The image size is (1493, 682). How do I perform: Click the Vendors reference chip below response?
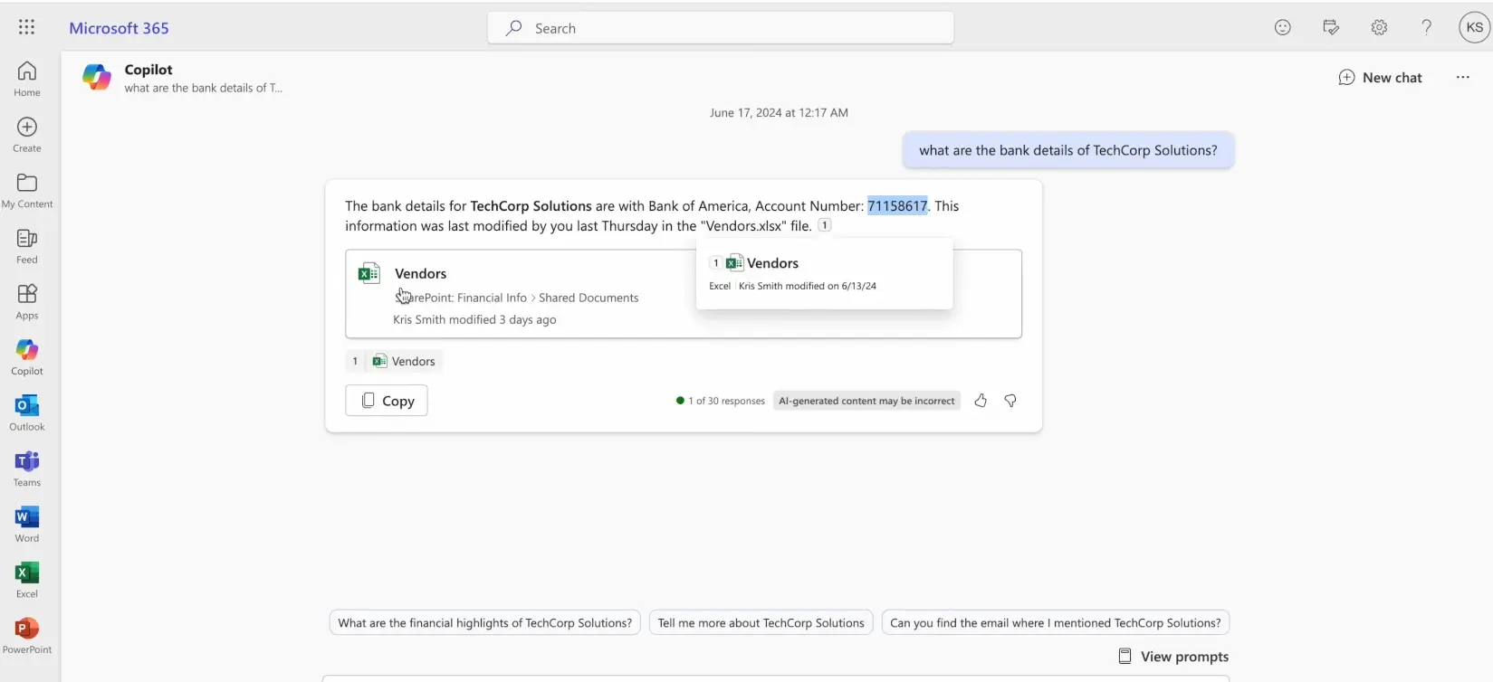[394, 361]
